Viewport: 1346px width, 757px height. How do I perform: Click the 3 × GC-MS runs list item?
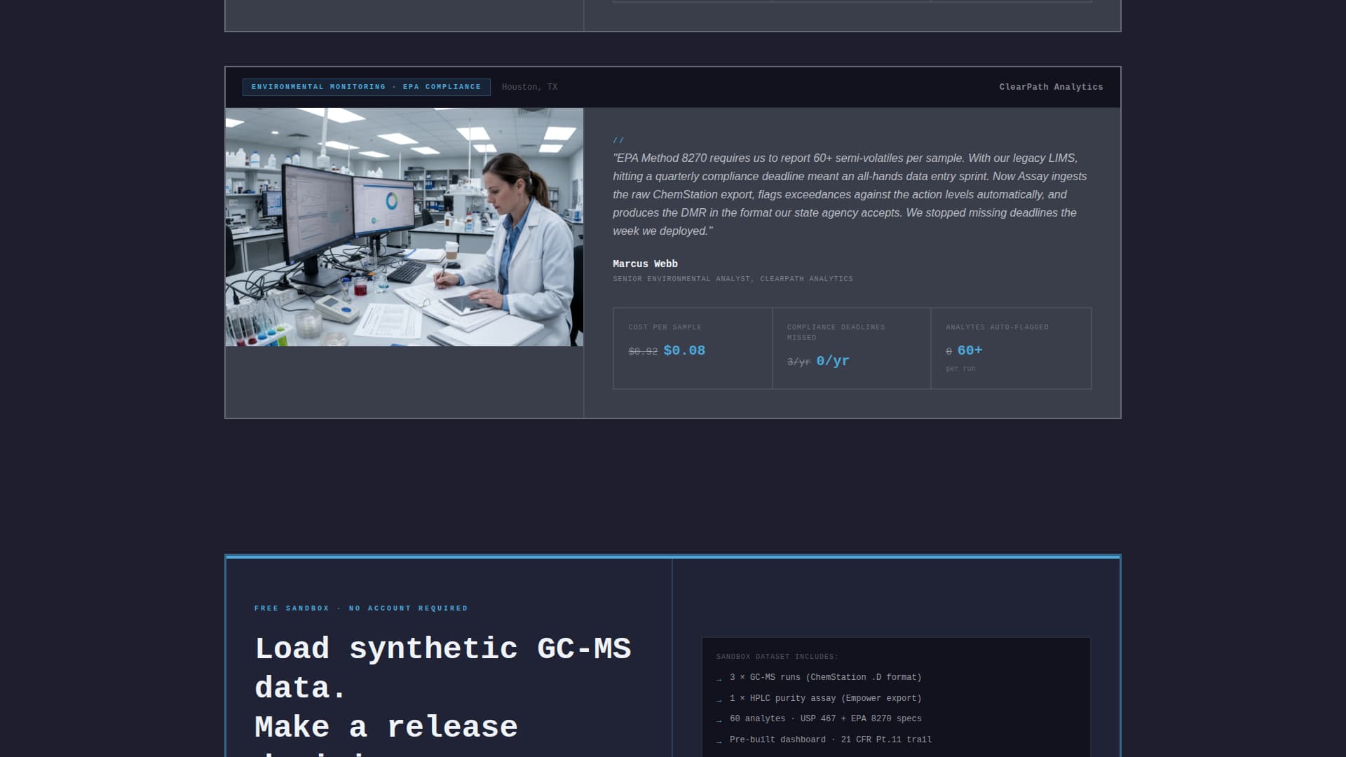click(825, 677)
